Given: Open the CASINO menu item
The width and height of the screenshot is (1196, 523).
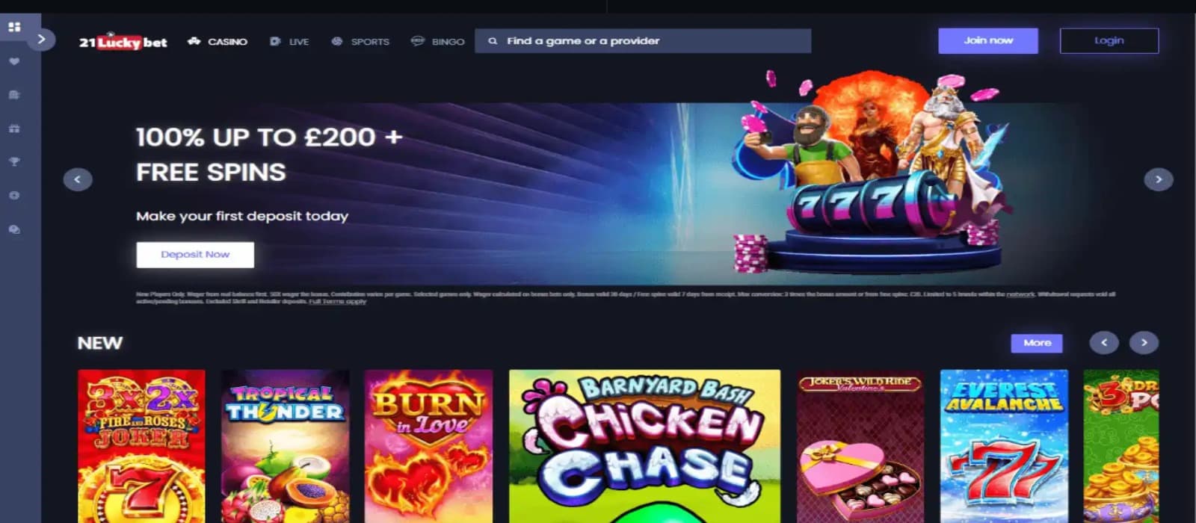Looking at the screenshot, I should pyautogui.click(x=218, y=42).
